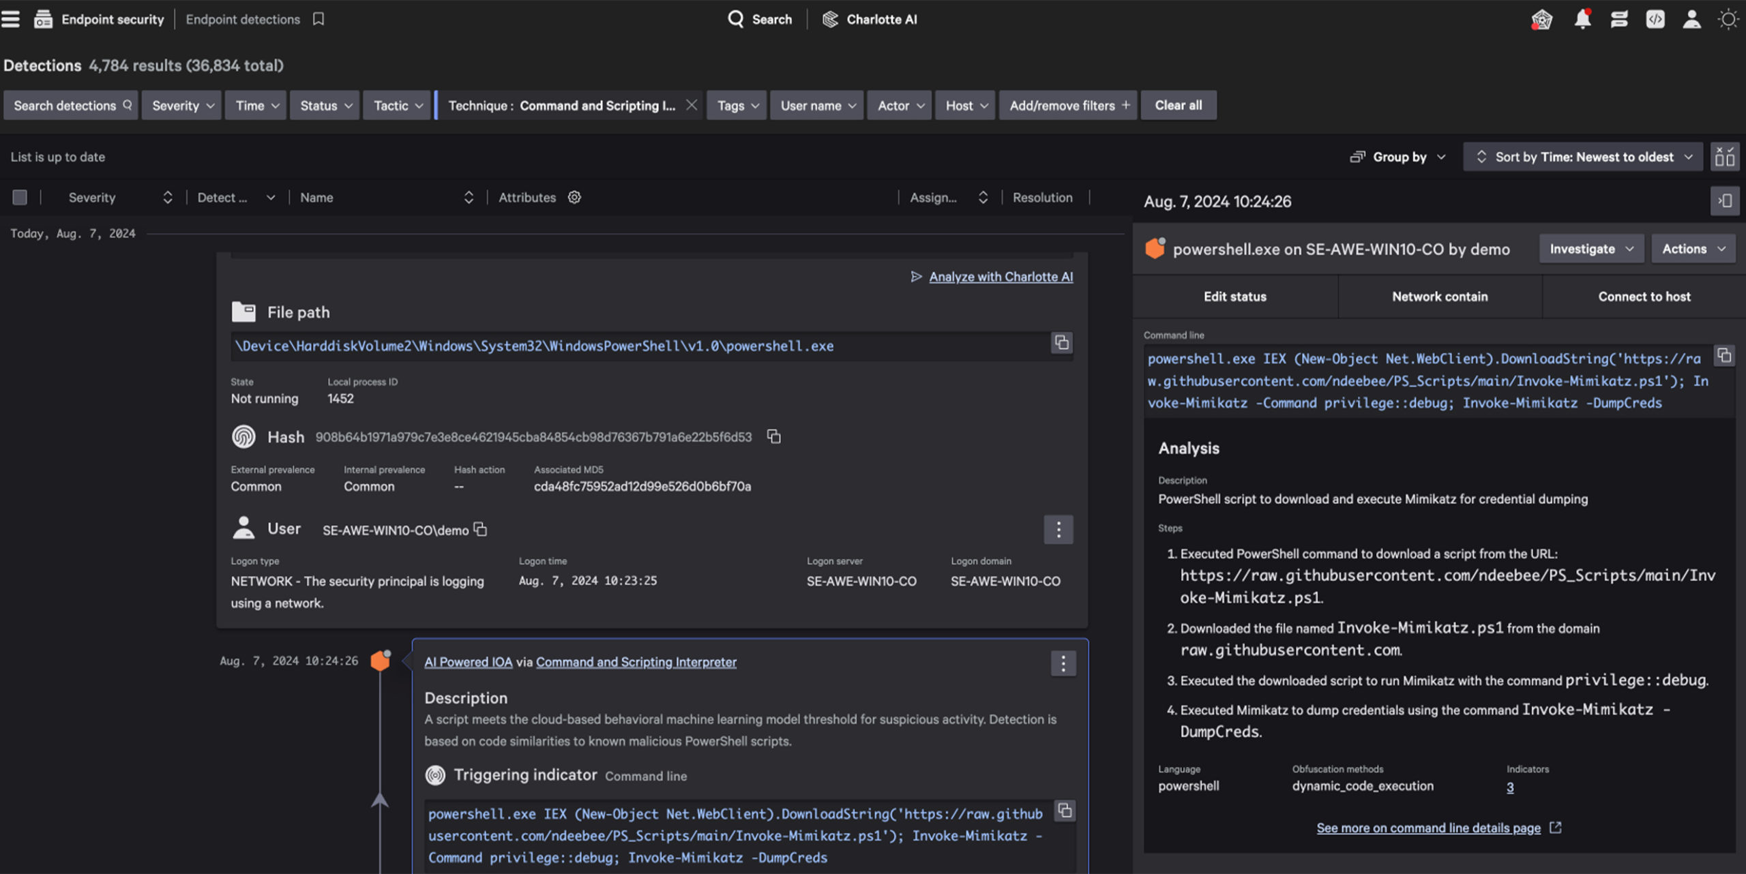
Task: Open the Investigate dropdown
Action: (x=1591, y=249)
